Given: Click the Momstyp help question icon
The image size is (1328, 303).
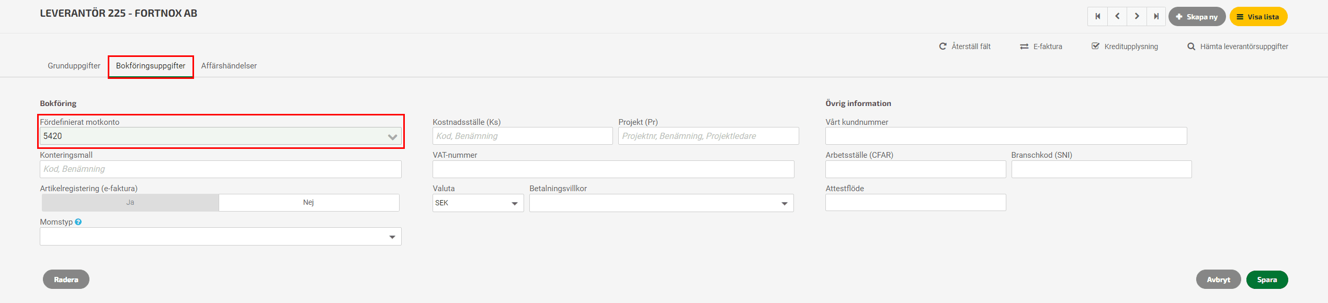Looking at the screenshot, I should (78, 222).
